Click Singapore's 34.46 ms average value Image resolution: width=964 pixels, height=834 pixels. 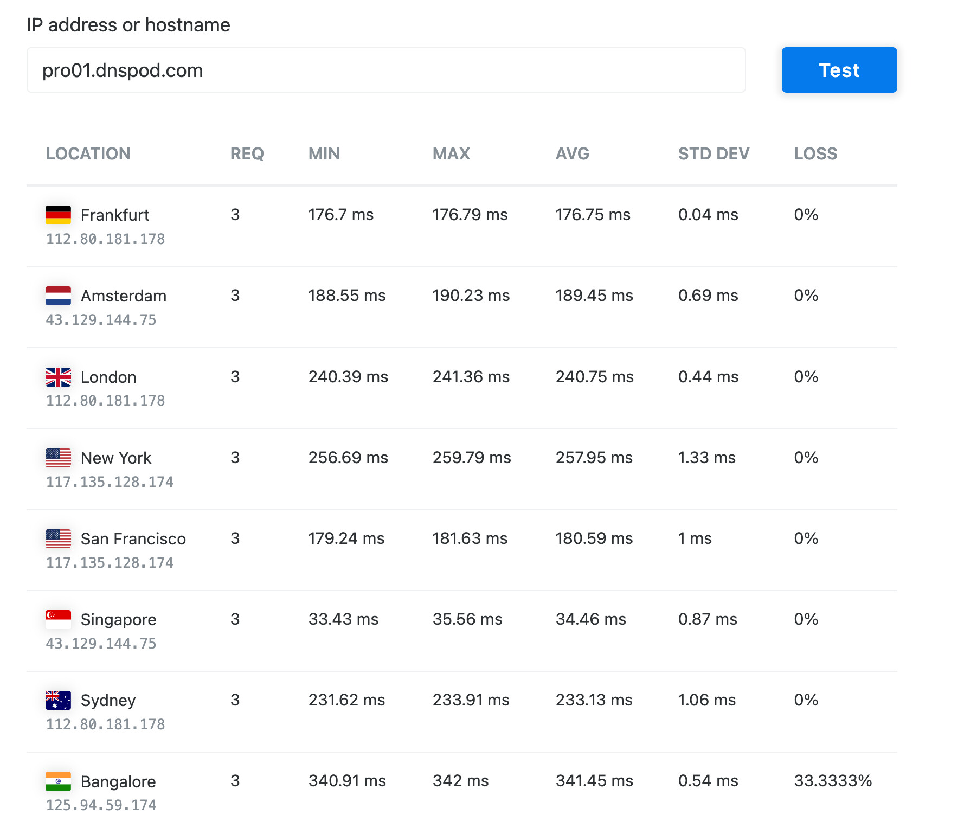(x=590, y=619)
